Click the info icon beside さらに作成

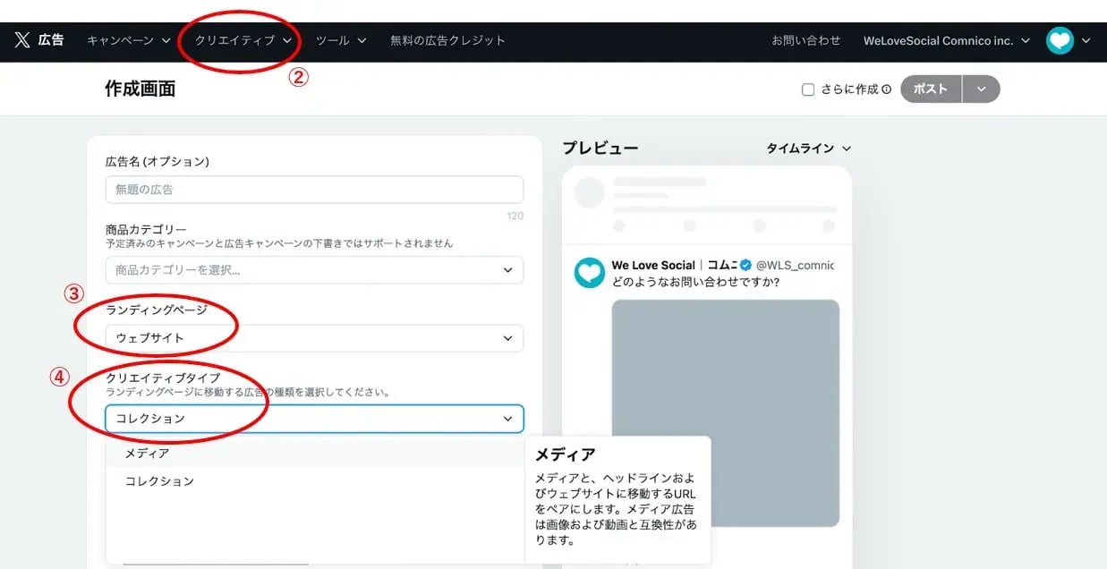(886, 89)
